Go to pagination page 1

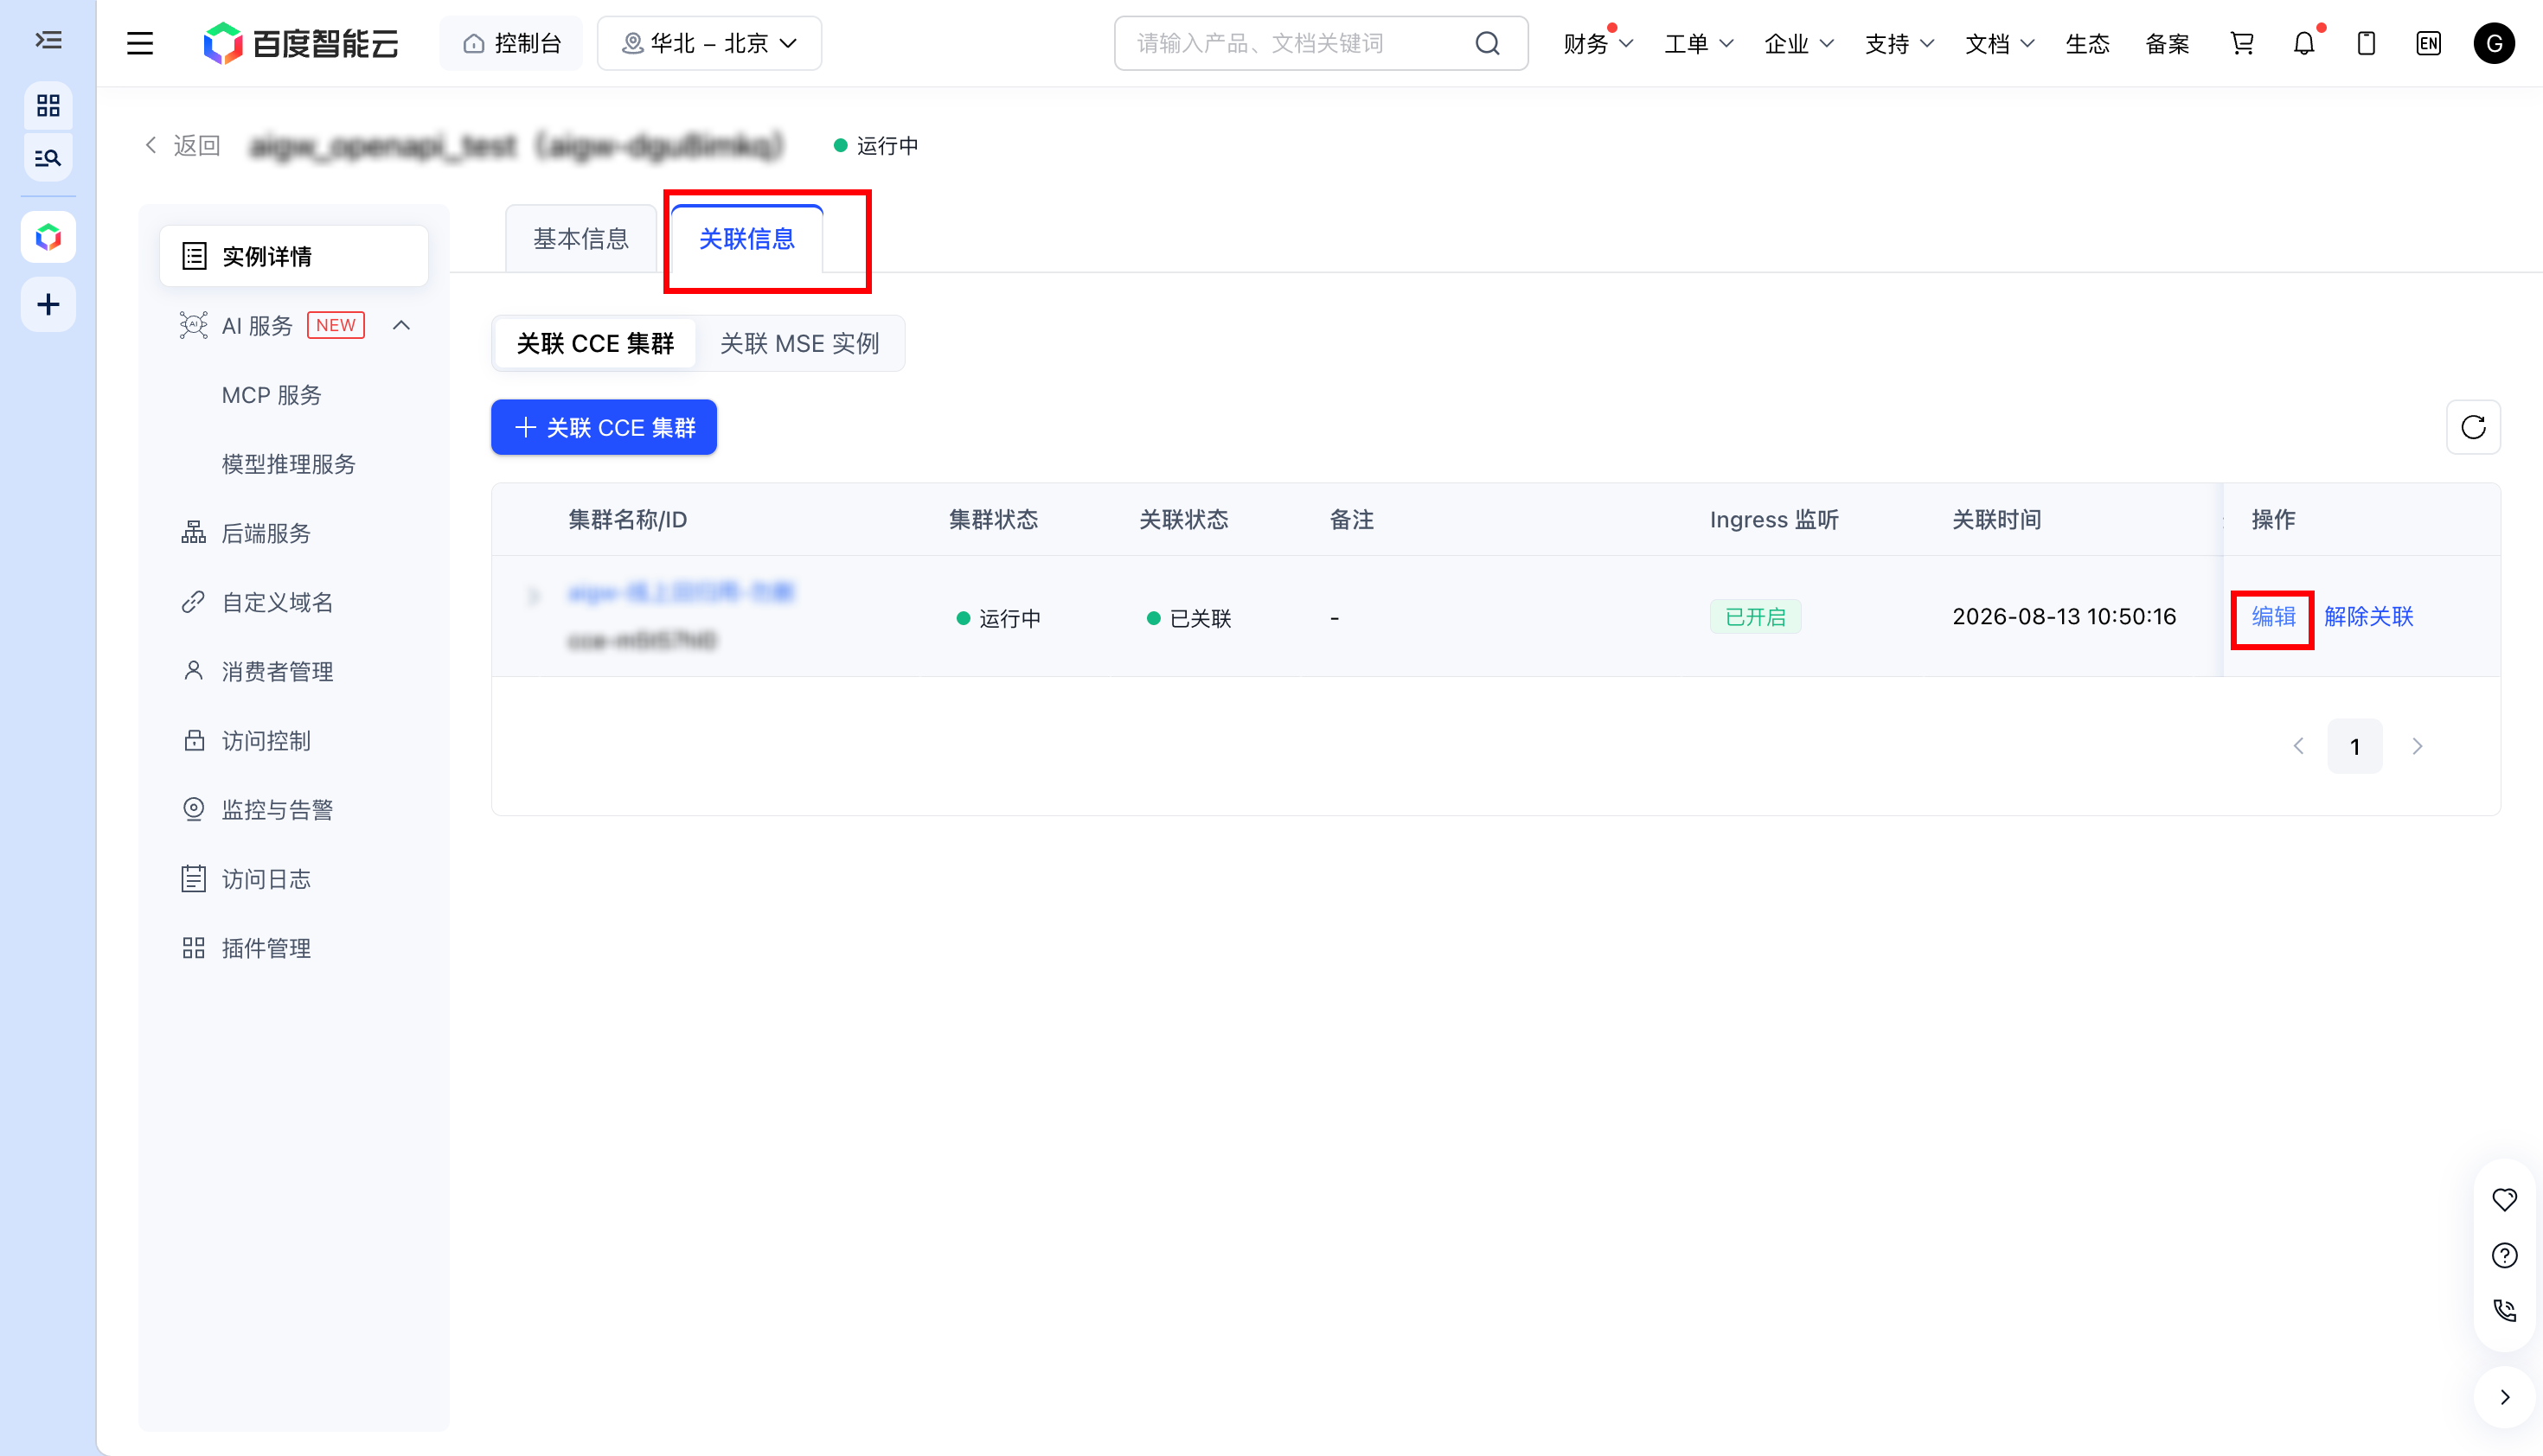[x=2354, y=746]
